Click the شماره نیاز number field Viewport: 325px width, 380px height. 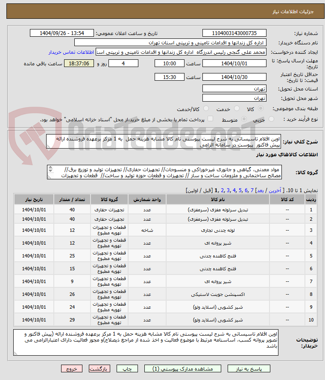(x=234, y=33)
